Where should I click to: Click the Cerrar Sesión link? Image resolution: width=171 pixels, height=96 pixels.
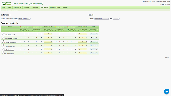coord(159,2)
